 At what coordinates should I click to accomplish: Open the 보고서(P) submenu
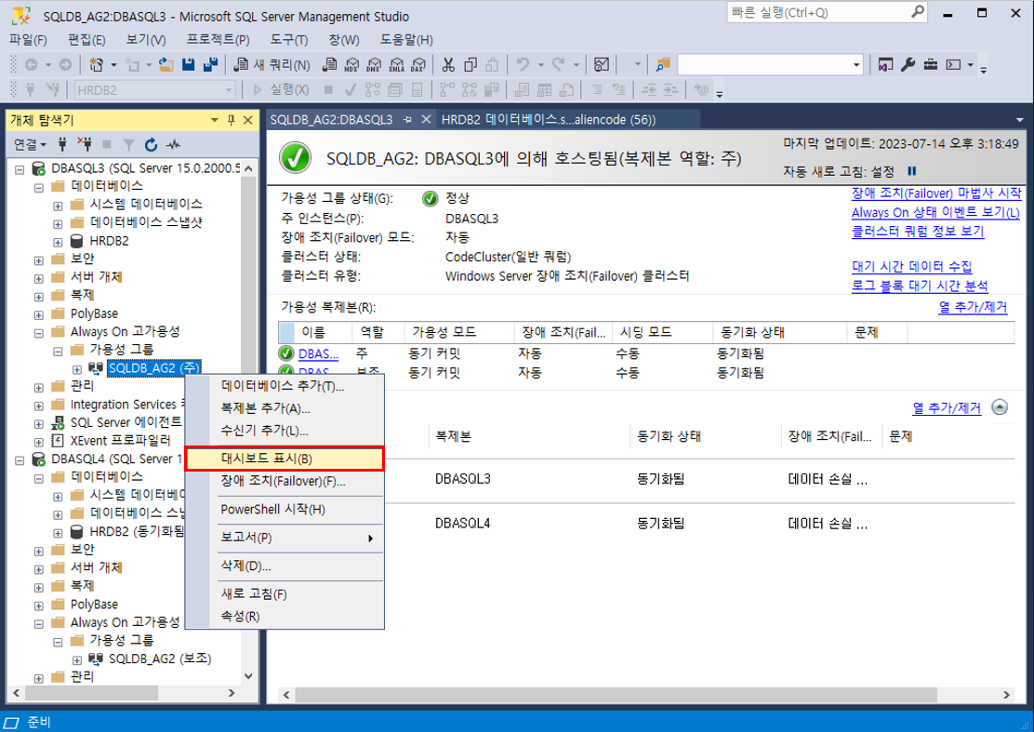coord(285,538)
